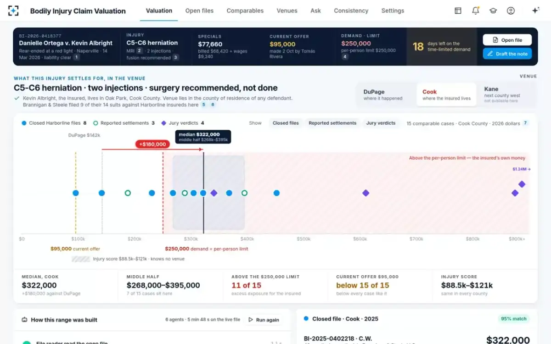Click the Danielle Ortega v. Kevin Albright case title

(66, 43)
